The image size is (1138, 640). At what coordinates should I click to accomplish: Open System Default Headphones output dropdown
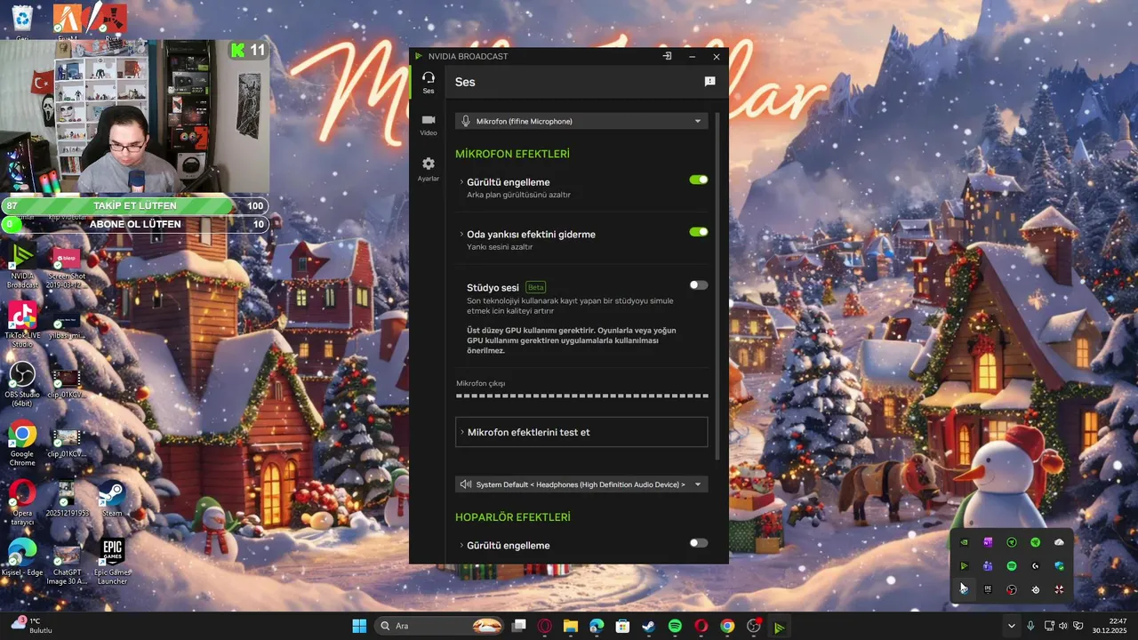(581, 484)
